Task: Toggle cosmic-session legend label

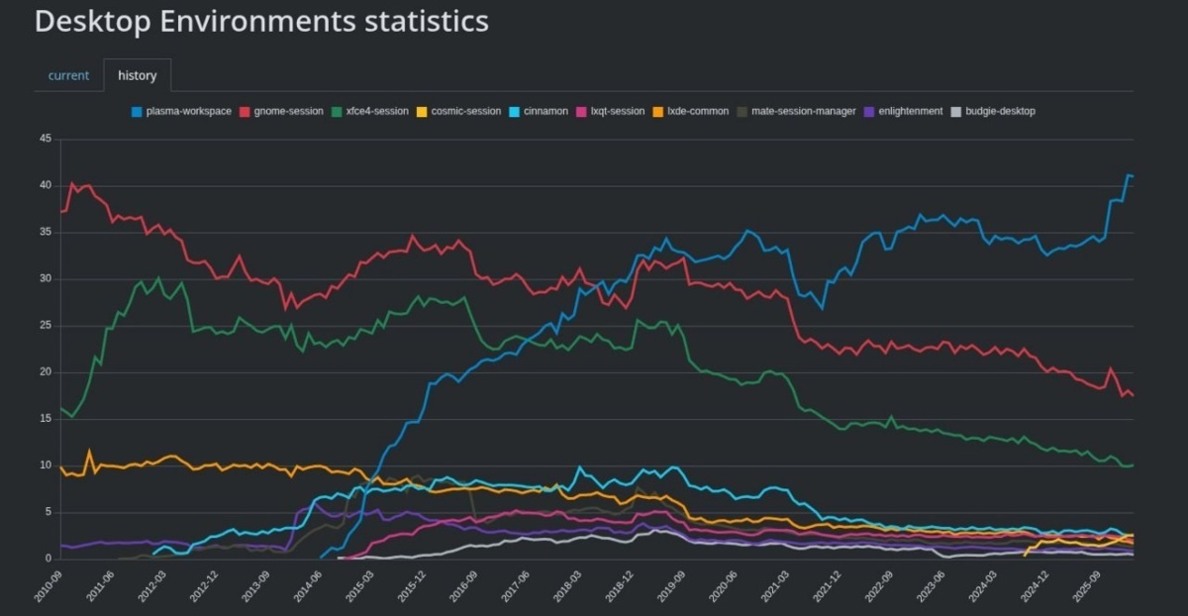Action: [x=465, y=111]
